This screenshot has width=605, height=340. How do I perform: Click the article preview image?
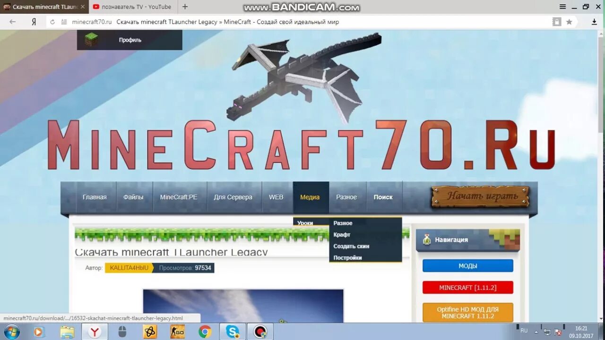[243, 306]
